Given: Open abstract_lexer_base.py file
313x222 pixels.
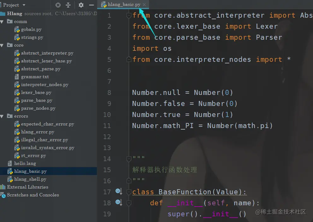Looking at the screenshot, I should [x=46, y=61].
